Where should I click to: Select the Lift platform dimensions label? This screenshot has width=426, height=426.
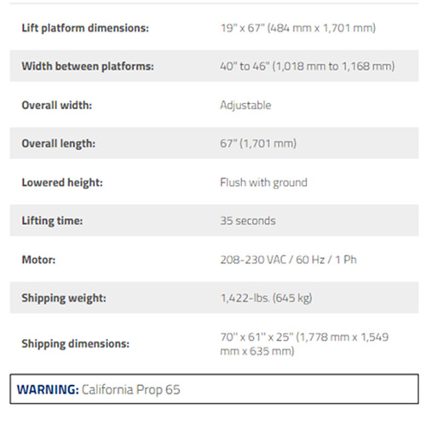(85, 28)
